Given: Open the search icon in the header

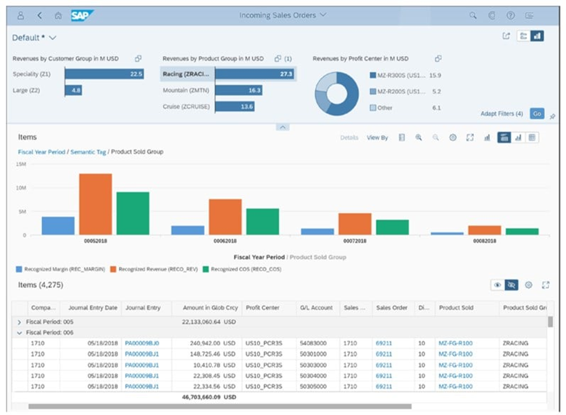Looking at the screenshot, I should coord(473,15).
